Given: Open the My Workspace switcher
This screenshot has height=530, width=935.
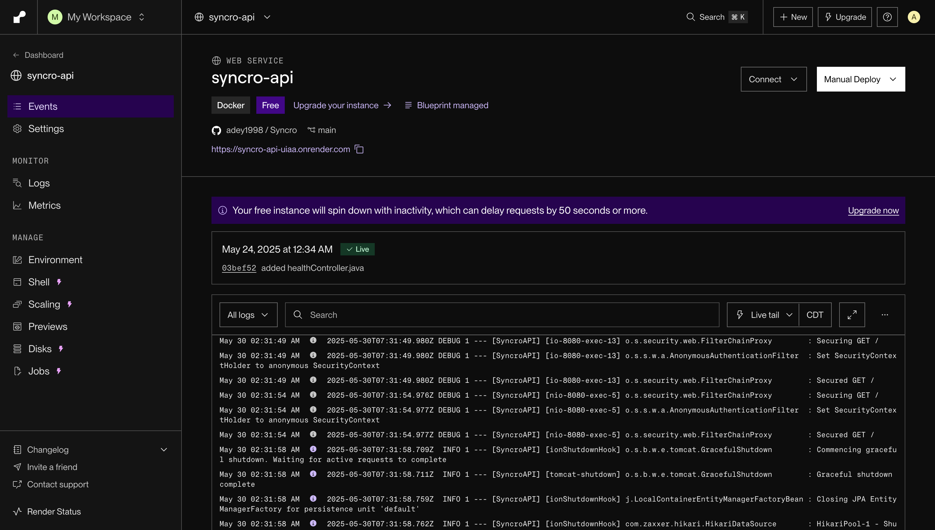Looking at the screenshot, I should 96,17.
